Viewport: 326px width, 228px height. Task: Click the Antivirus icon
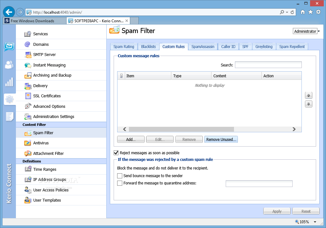pos(28,143)
